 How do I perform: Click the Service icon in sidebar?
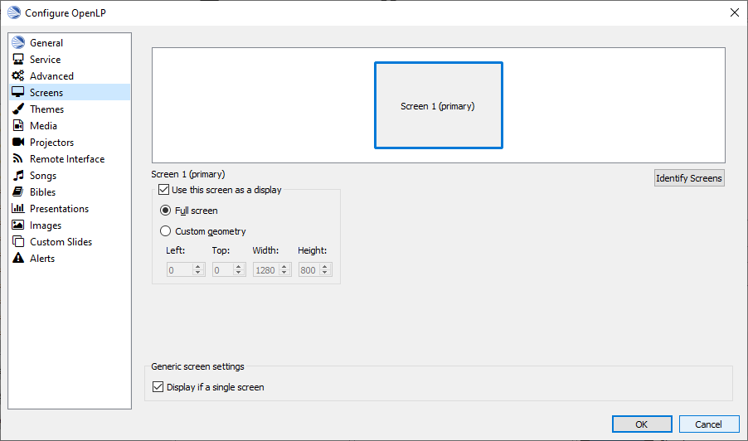[18, 59]
